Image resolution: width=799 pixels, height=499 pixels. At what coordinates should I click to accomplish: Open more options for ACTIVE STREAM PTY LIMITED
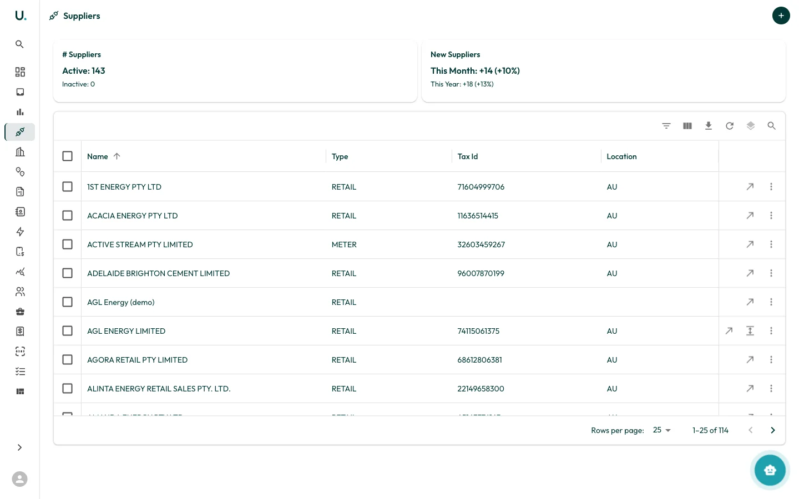(x=771, y=245)
